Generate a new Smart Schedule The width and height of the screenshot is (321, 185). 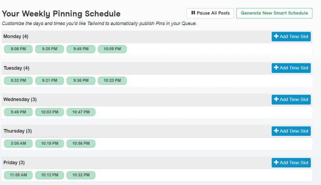coord(274,13)
